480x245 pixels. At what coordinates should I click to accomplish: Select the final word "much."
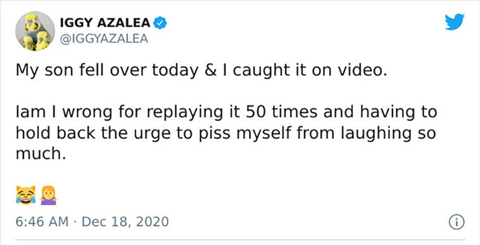click(x=41, y=154)
